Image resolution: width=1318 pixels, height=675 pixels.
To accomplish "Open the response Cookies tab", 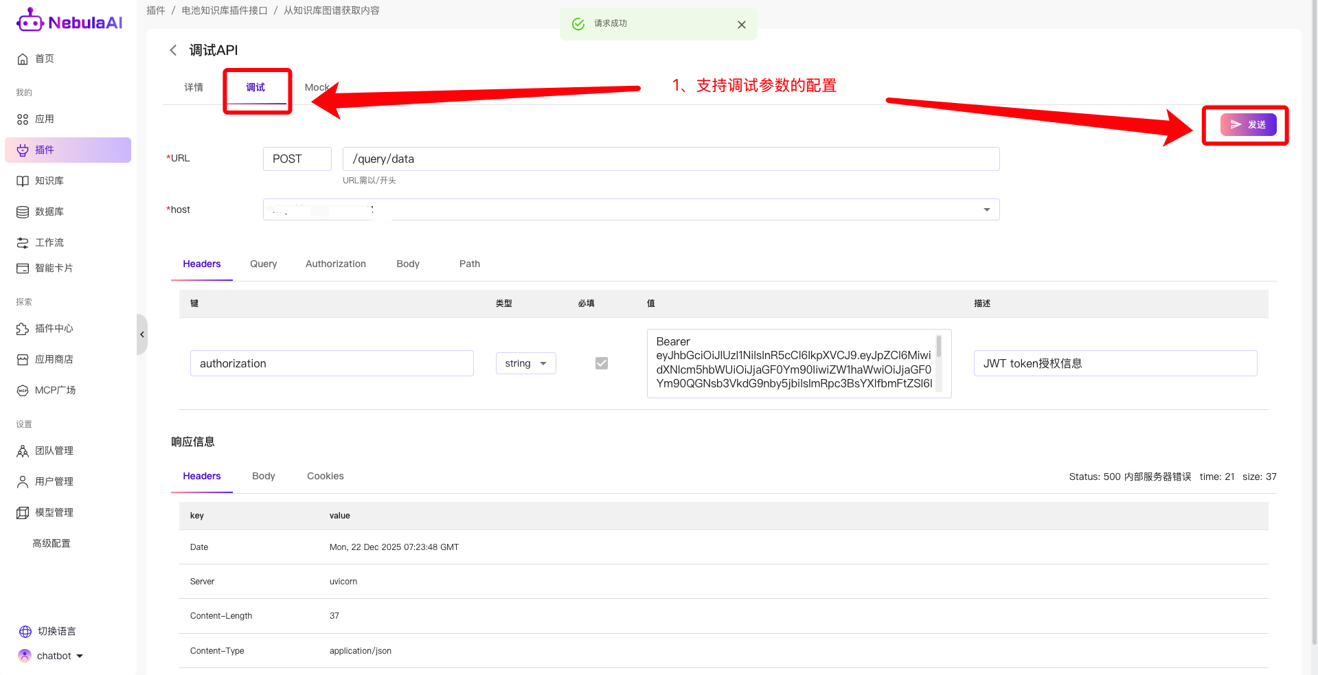I will coord(325,477).
